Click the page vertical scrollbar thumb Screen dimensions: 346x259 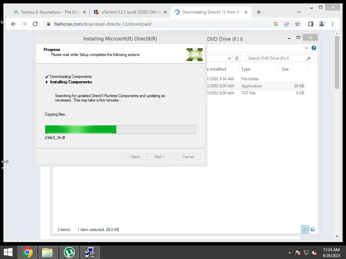(337, 62)
